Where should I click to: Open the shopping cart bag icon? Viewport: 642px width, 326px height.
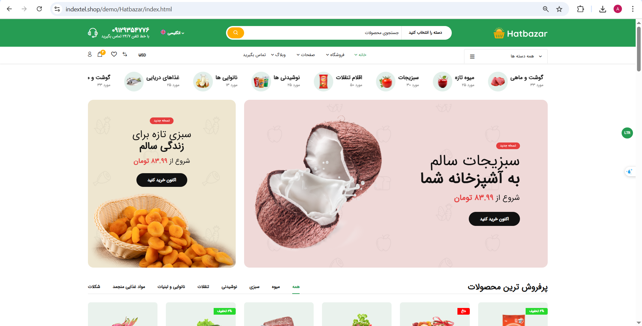100,54
